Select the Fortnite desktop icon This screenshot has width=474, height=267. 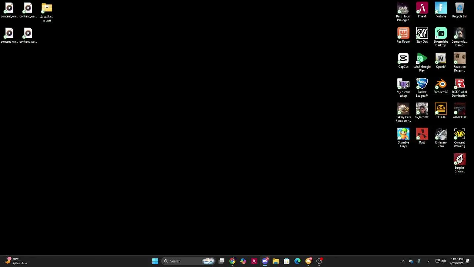[x=441, y=10]
